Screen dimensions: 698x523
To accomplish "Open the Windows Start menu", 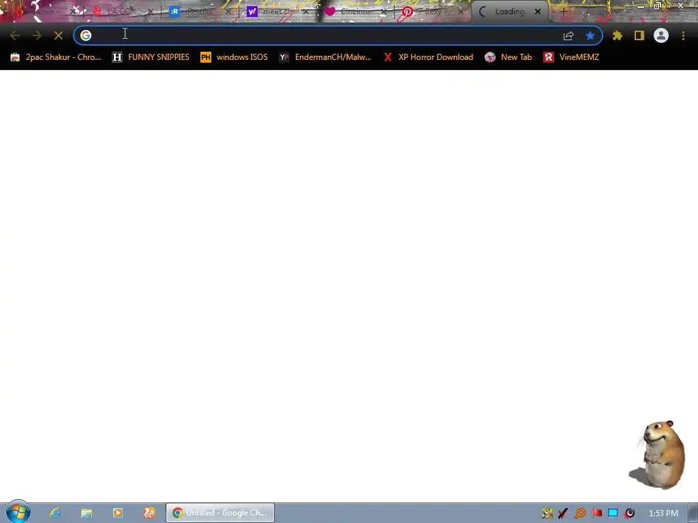I will click(18, 512).
